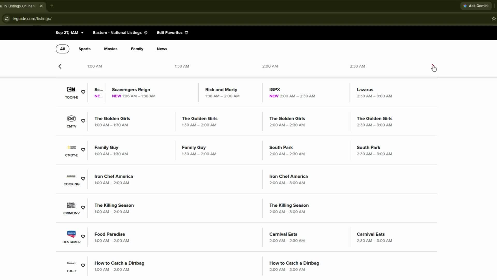The width and height of the screenshot is (497, 280).
Task: Click the browser address bar URL
Action: tap(32, 19)
